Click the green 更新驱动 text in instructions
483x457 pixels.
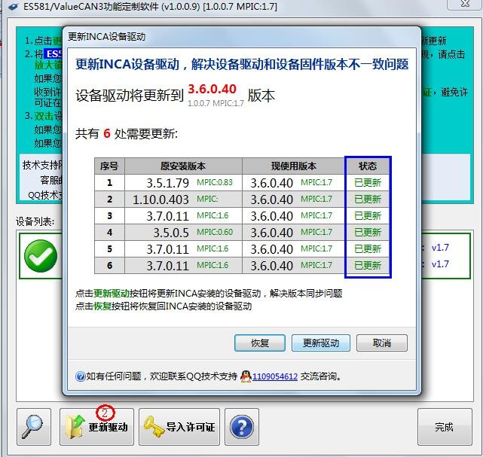tap(112, 294)
